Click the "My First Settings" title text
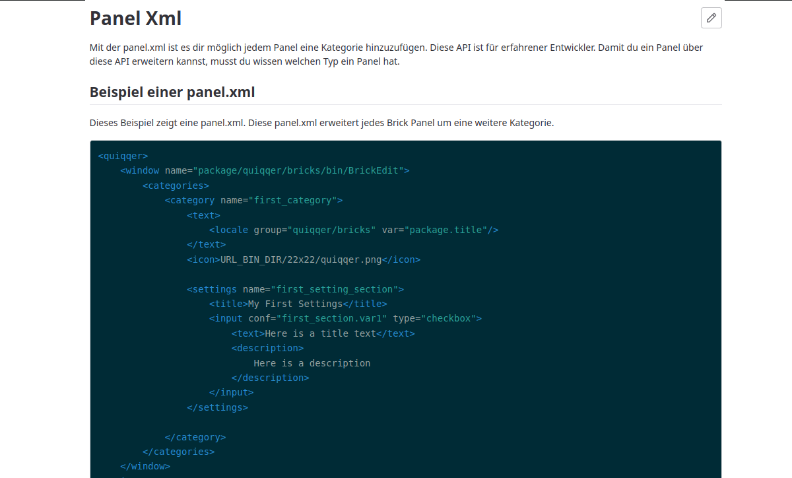This screenshot has width=792, height=478. [x=295, y=304]
